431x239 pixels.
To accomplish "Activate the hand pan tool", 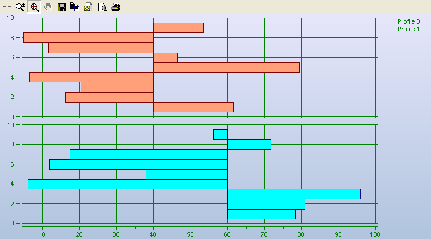I will [x=48, y=7].
